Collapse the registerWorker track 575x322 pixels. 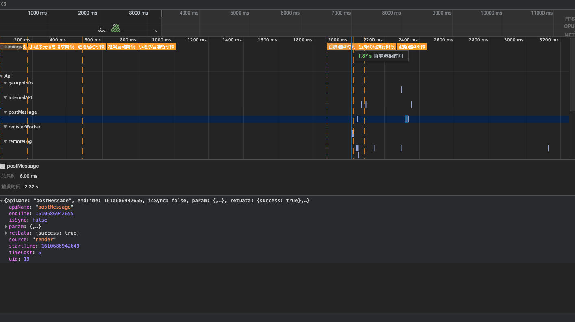5,127
